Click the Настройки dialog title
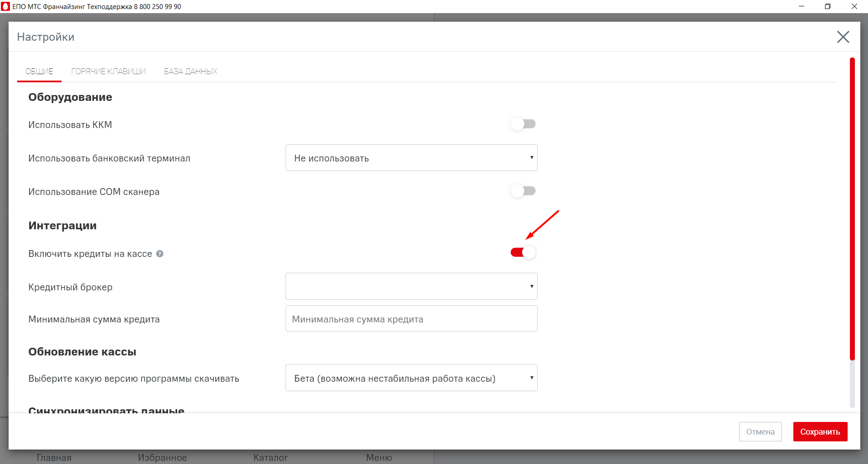 [46, 37]
